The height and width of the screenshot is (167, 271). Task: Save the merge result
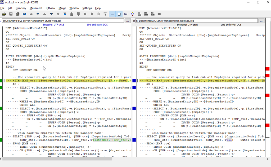11,14
